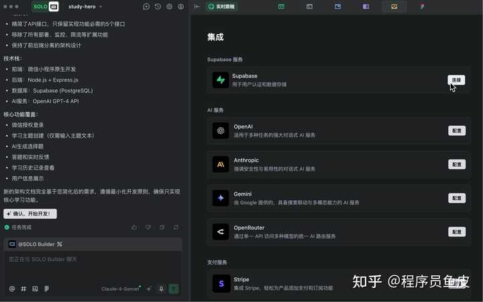Toggle the SOLO mode switch
Viewport: 483px width, 302px height.
[x=46, y=7]
